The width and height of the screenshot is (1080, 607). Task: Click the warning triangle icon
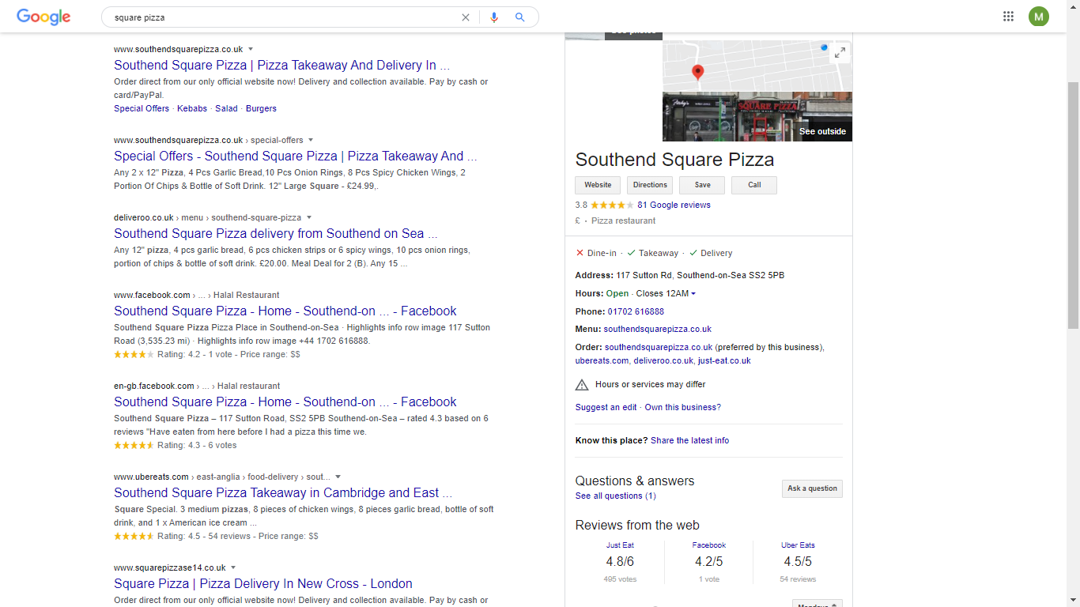[x=582, y=385]
